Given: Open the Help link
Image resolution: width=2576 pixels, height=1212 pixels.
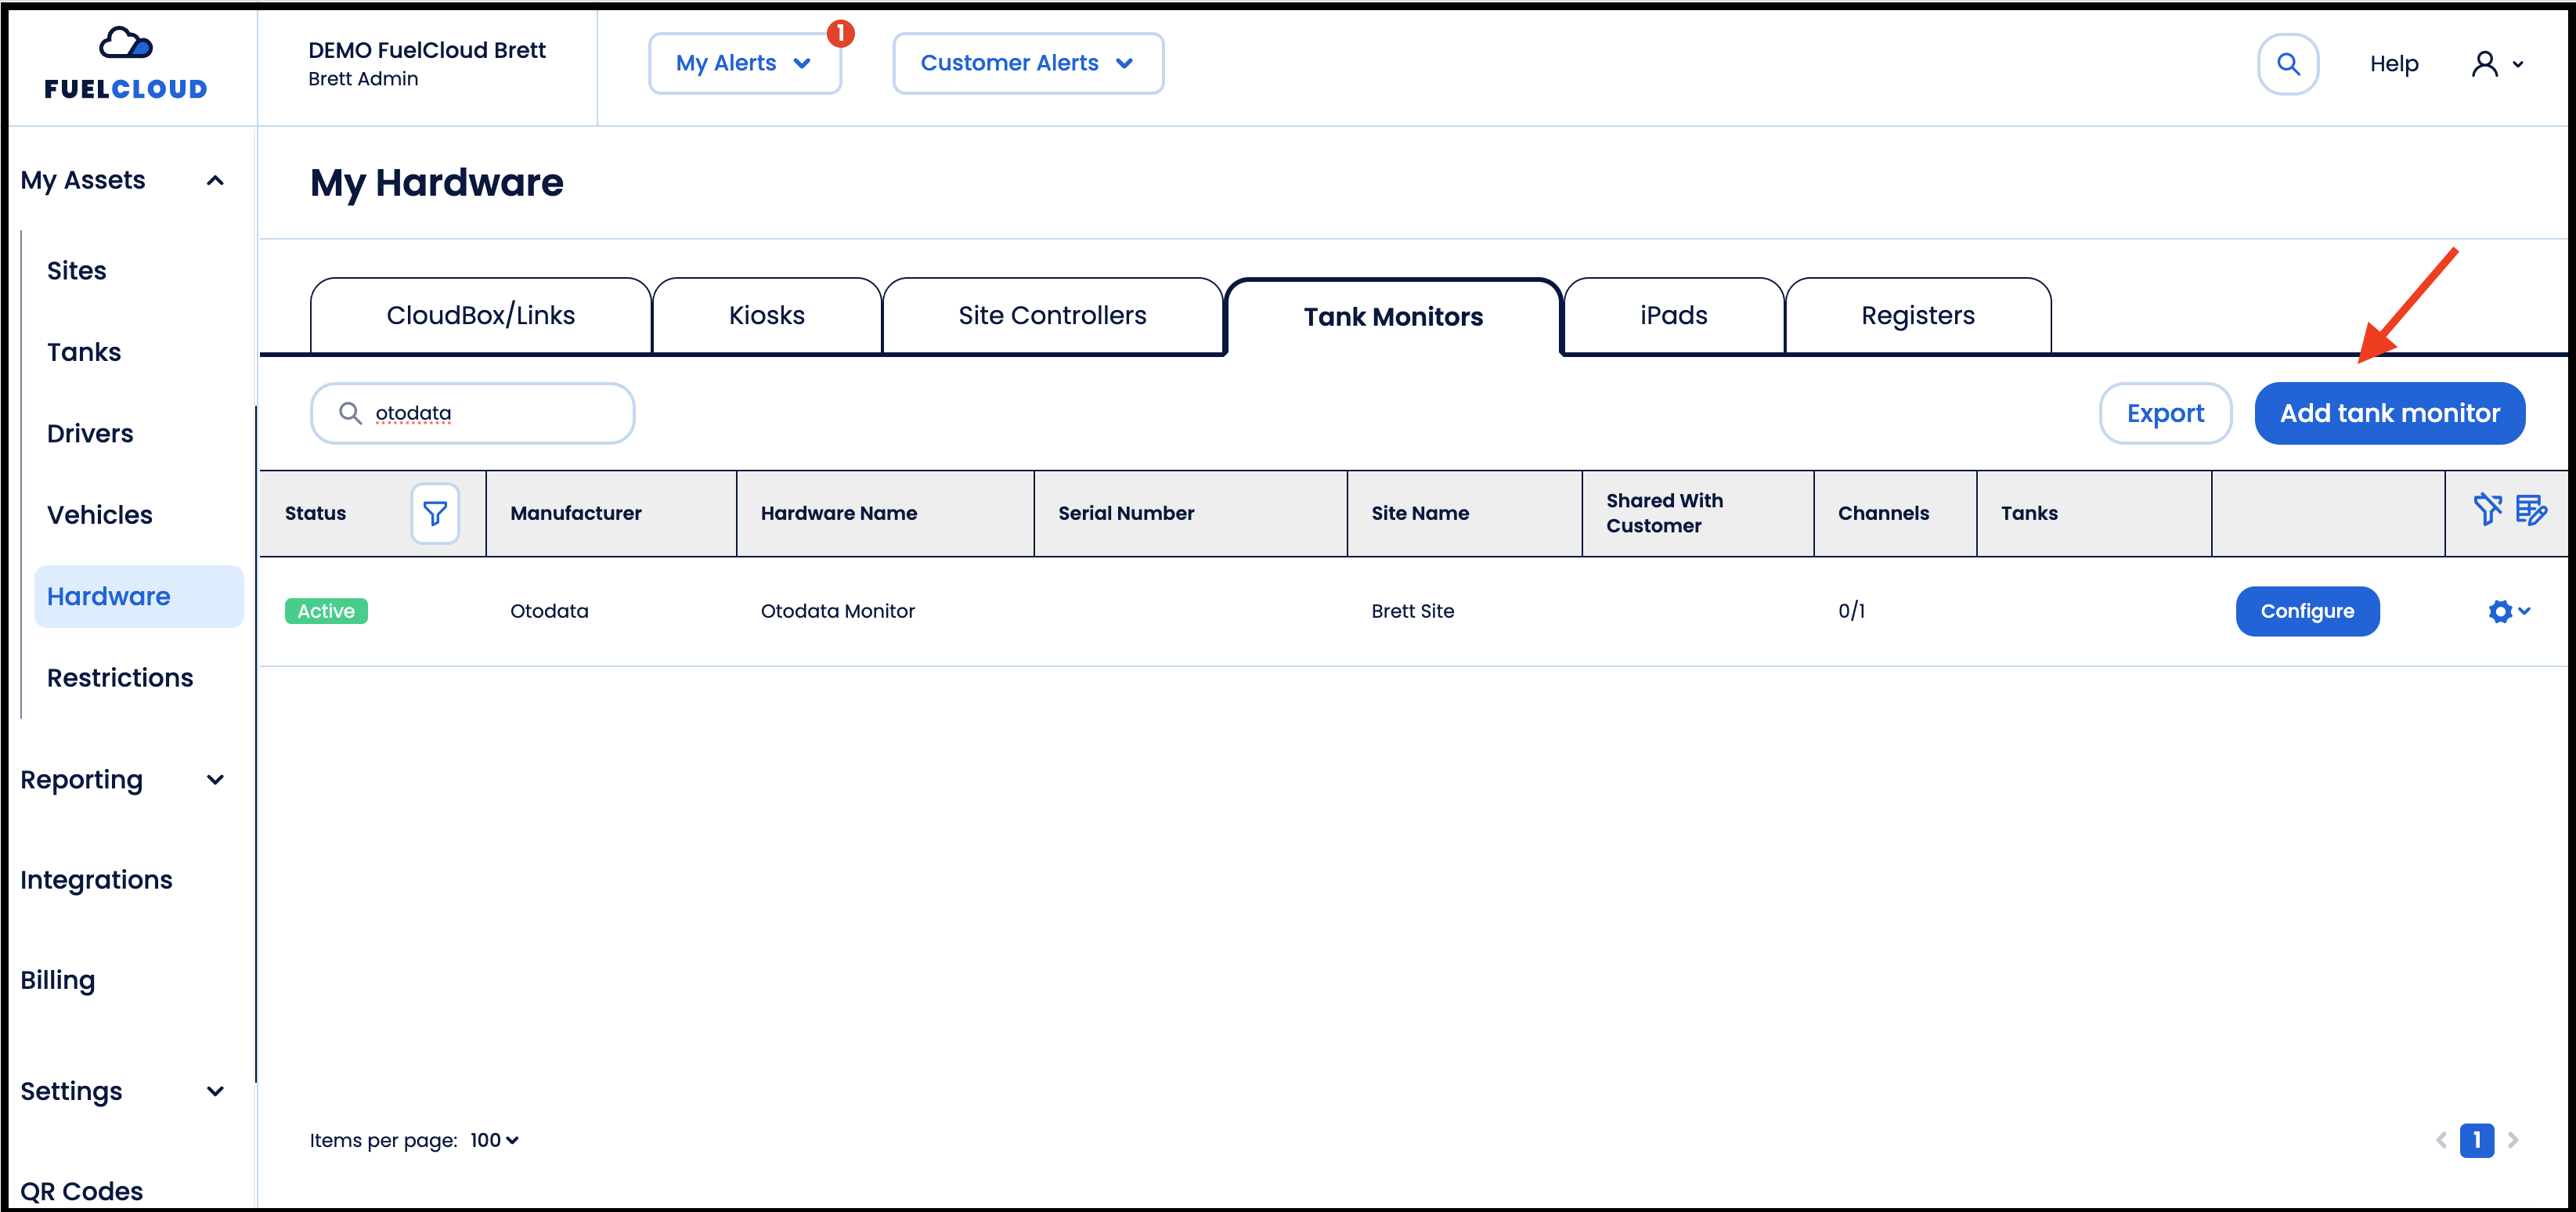Looking at the screenshot, I should pos(2393,64).
